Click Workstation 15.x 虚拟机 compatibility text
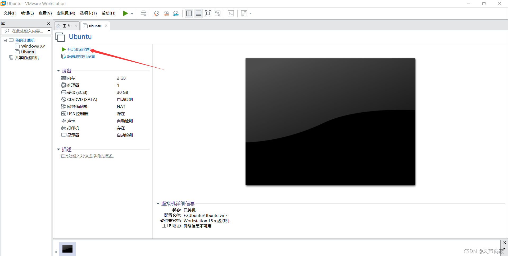 206,221
